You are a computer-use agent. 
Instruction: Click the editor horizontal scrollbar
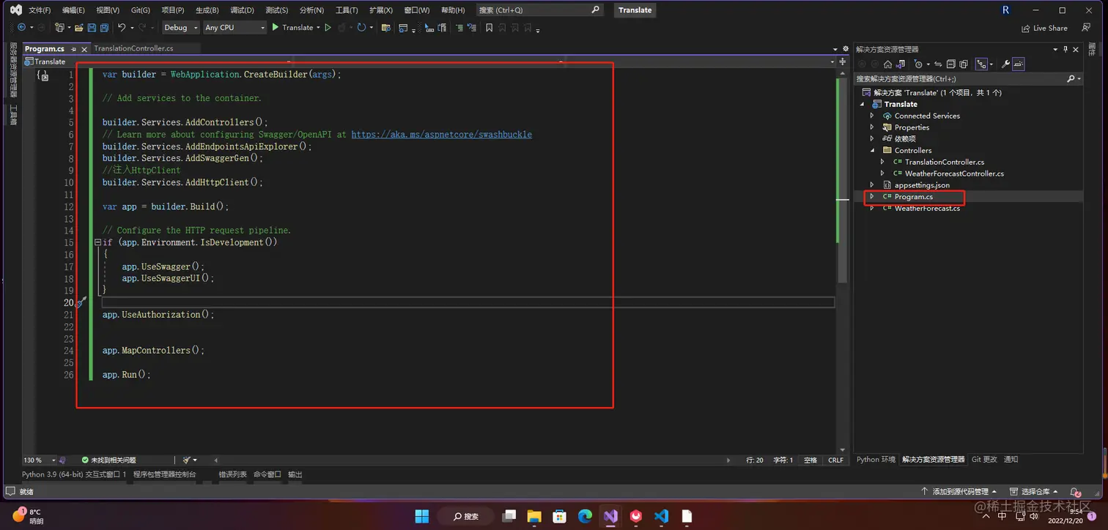(x=473, y=460)
